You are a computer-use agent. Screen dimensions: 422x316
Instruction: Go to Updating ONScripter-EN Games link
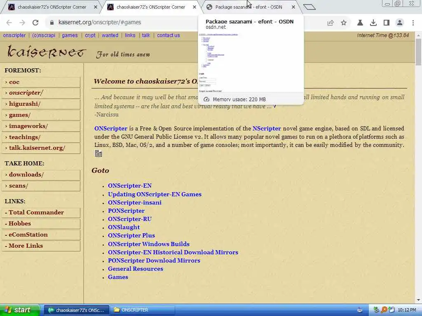pos(155,194)
